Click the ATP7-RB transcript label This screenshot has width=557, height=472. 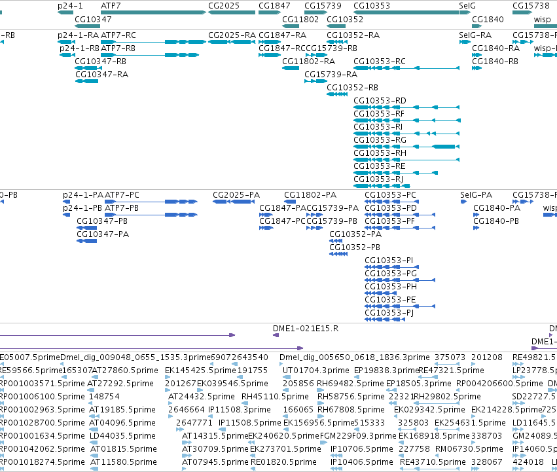[x=118, y=48]
